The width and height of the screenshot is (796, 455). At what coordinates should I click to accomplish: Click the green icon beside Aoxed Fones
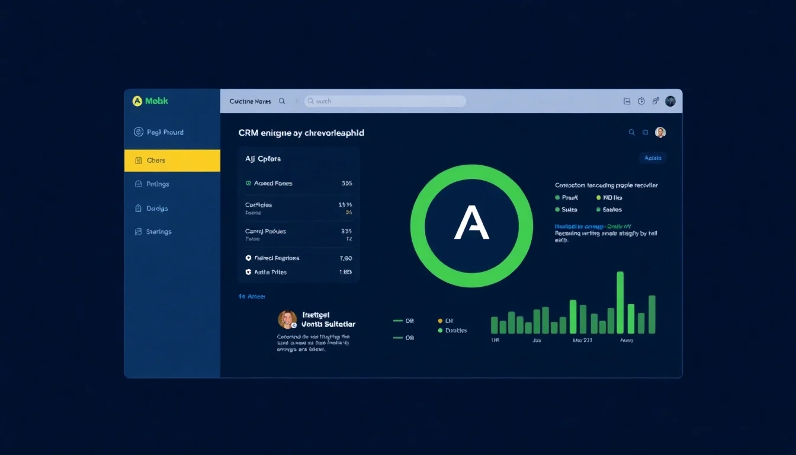click(248, 184)
